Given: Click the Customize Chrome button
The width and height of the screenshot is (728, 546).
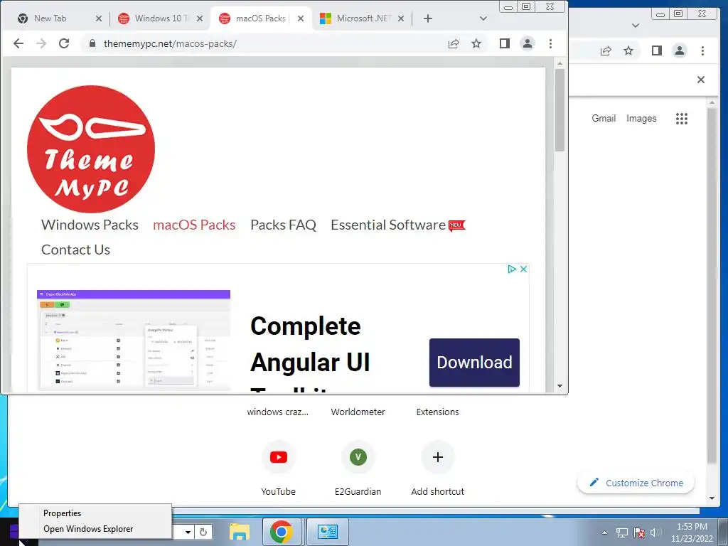Looking at the screenshot, I should coord(636,483).
